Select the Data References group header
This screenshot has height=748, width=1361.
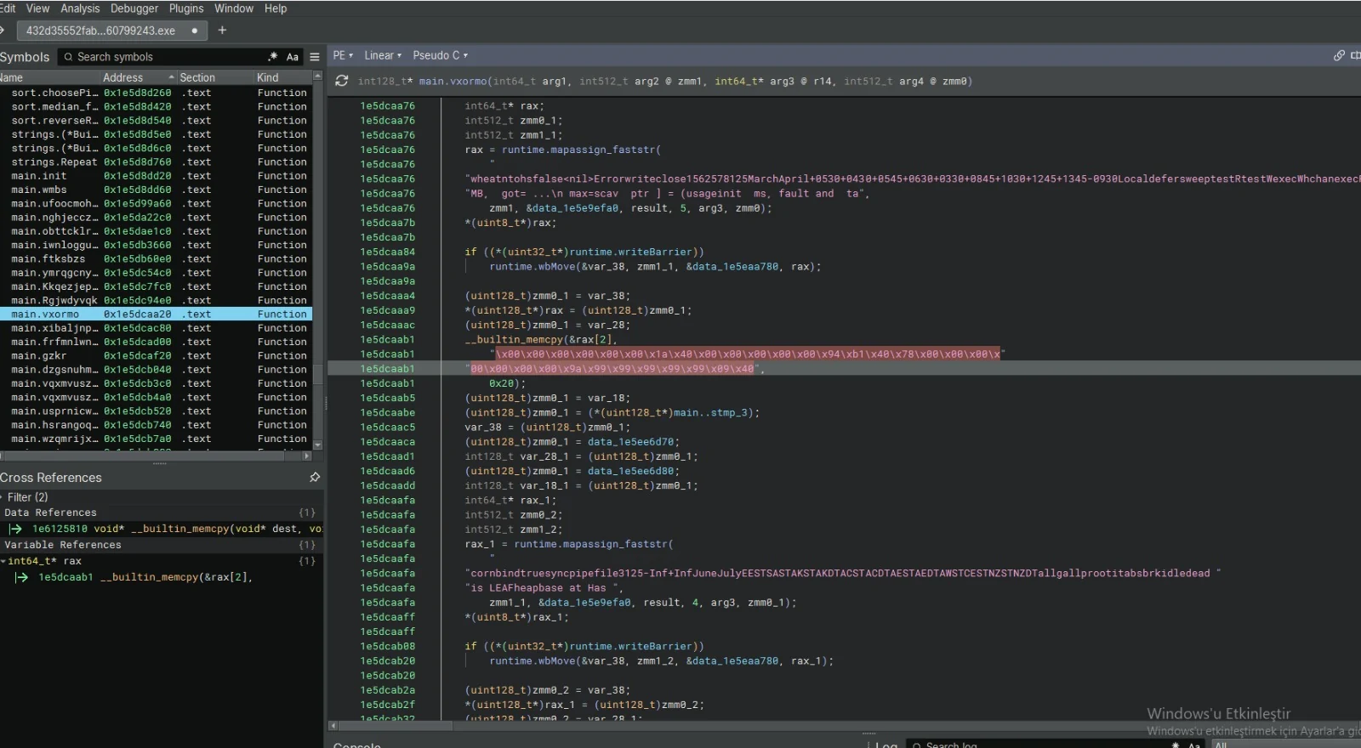pos(160,513)
